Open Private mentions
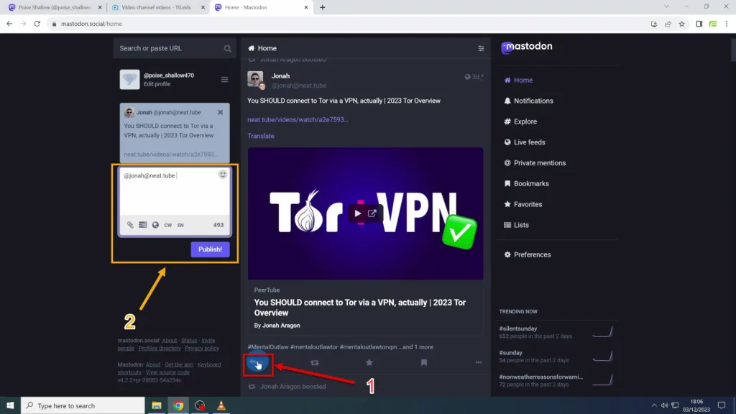The width and height of the screenshot is (736, 414). 535,163
